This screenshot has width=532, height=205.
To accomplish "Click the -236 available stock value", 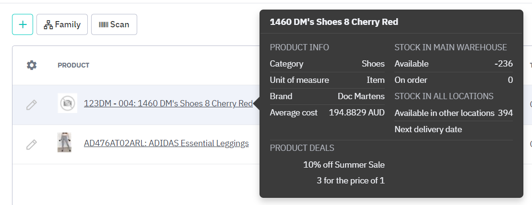I will click(x=504, y=64).
